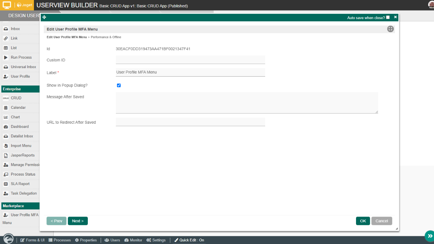Enable Auto save when close checkbox

(388, 17)
